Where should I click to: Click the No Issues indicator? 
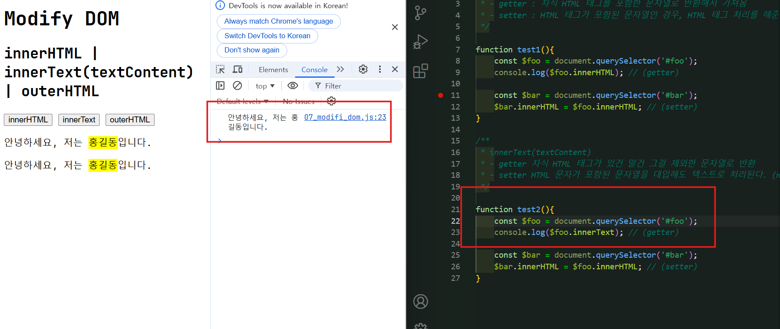298,101
